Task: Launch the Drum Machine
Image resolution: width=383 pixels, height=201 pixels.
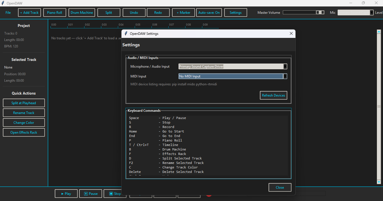Action: point(82,13)
